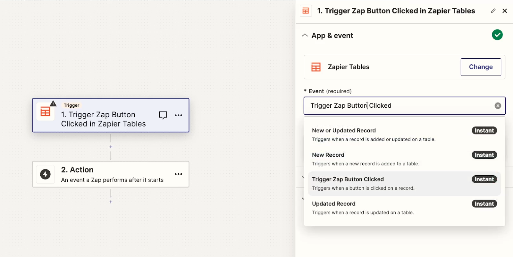Click 'Triggers when a button is clicked' description
The width and height of the screenshot is (513, 257).
click(363, 188)
